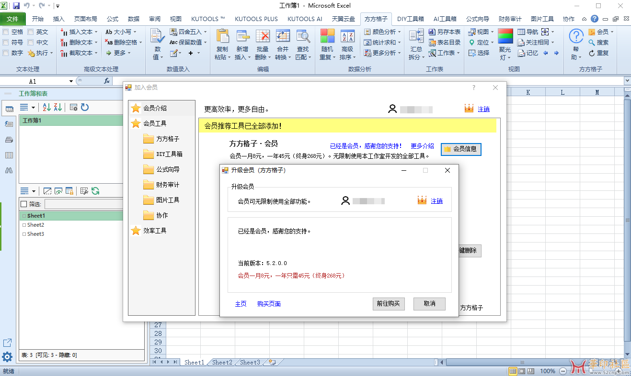Sort workbook list Z to A
Image resolution: width=631 pixels, height=376 pixels.
[x=58, y=107]
